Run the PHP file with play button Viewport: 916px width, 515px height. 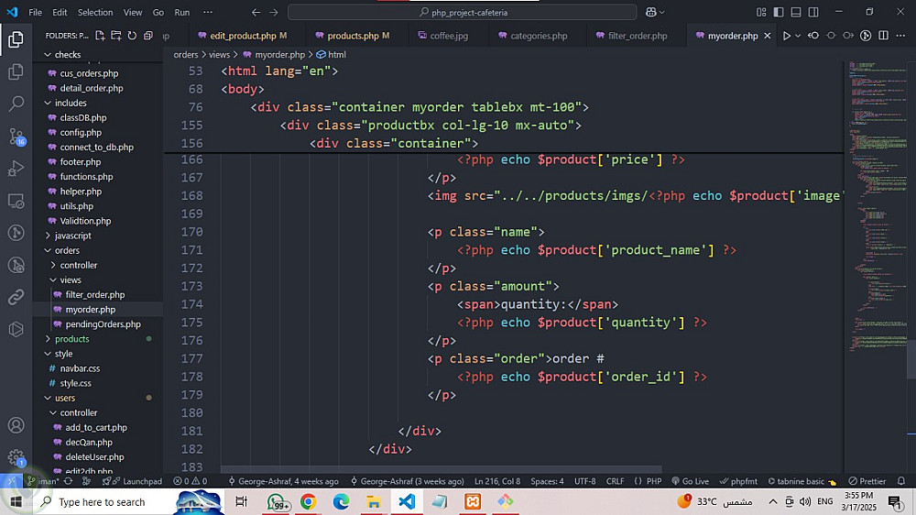tap(786, 36)
